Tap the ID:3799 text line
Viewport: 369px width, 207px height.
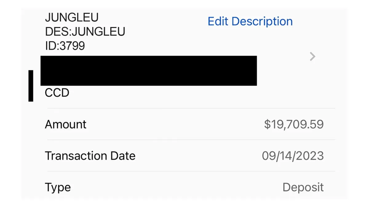coord(65,46)
